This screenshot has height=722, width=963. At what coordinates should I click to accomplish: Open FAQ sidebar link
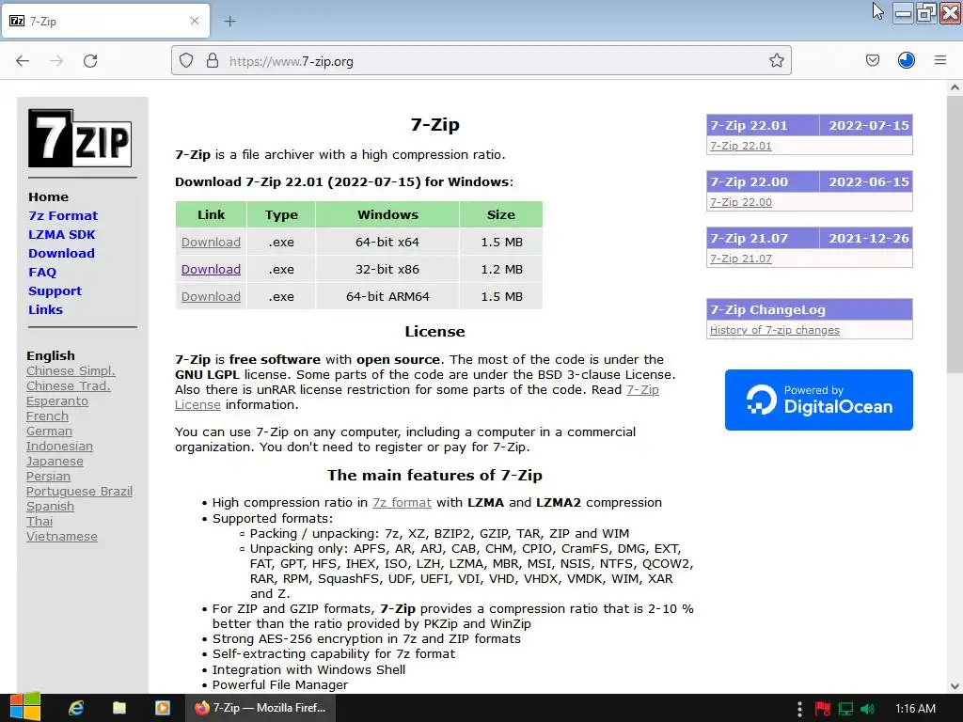(x=42, y=273)
